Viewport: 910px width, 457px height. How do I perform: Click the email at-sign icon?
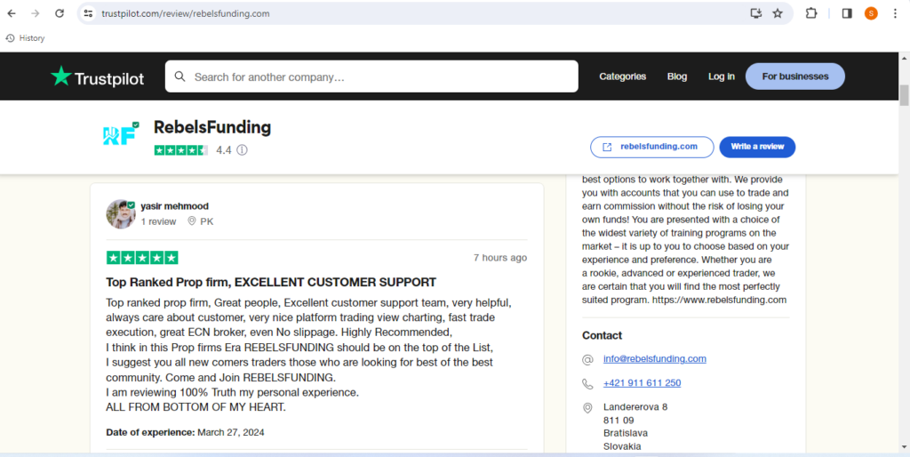tap(588, 360)
